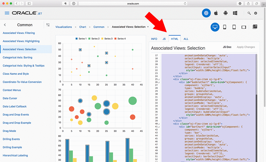Open Categorical Axis: Styling & Tooltips demo
This screenshot has width=266, height=162.
click(24, 66)
